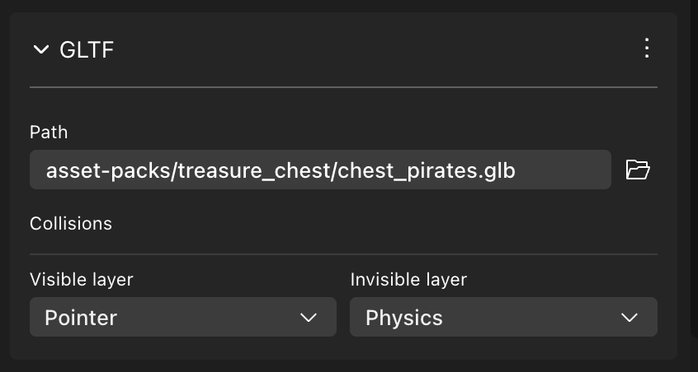
Task: Open the Invisible layer Physics dropdown
Action: 503,317
